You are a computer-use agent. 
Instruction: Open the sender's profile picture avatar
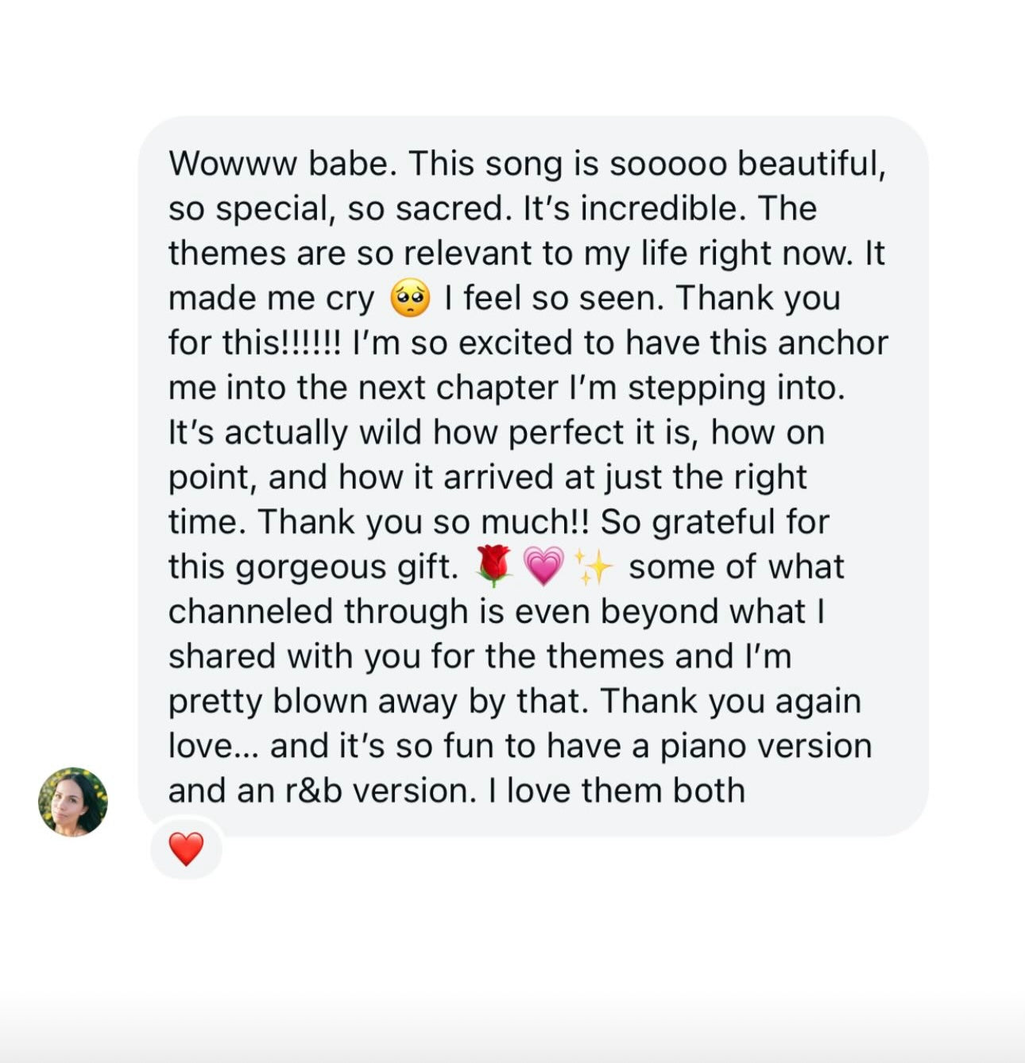(73, 802)
